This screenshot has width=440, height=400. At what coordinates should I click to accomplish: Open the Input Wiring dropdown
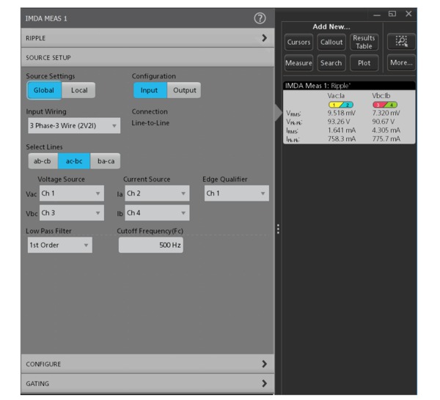coord(74,125)
